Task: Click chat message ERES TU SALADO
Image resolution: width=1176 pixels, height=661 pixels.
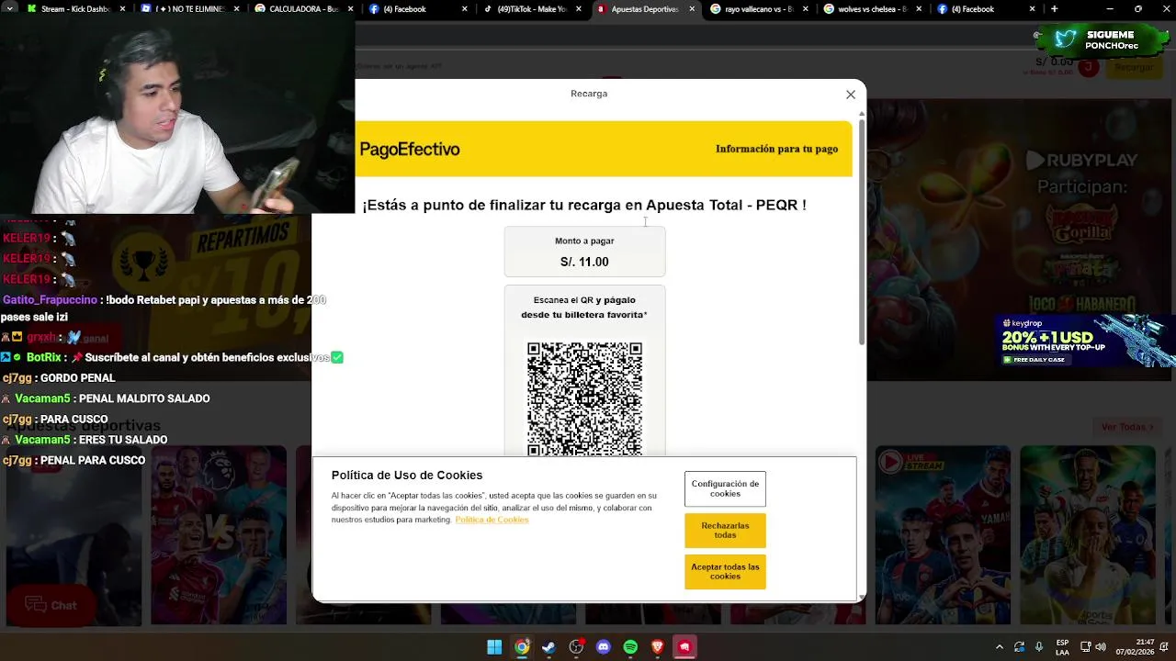Action: point(123,440)
